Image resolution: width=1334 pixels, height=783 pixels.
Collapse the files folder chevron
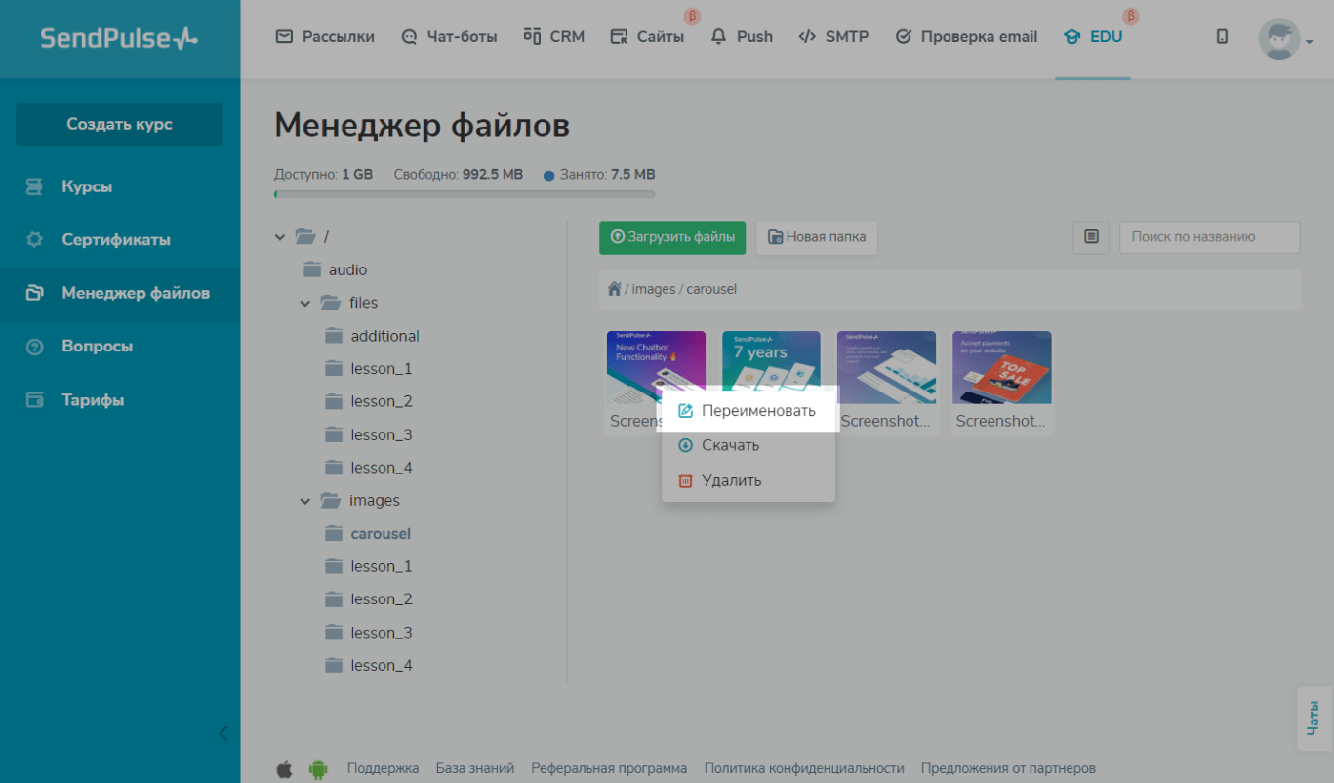click(305, 304)
